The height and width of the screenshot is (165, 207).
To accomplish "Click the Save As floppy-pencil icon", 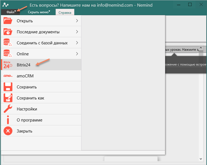I will 8,98.
